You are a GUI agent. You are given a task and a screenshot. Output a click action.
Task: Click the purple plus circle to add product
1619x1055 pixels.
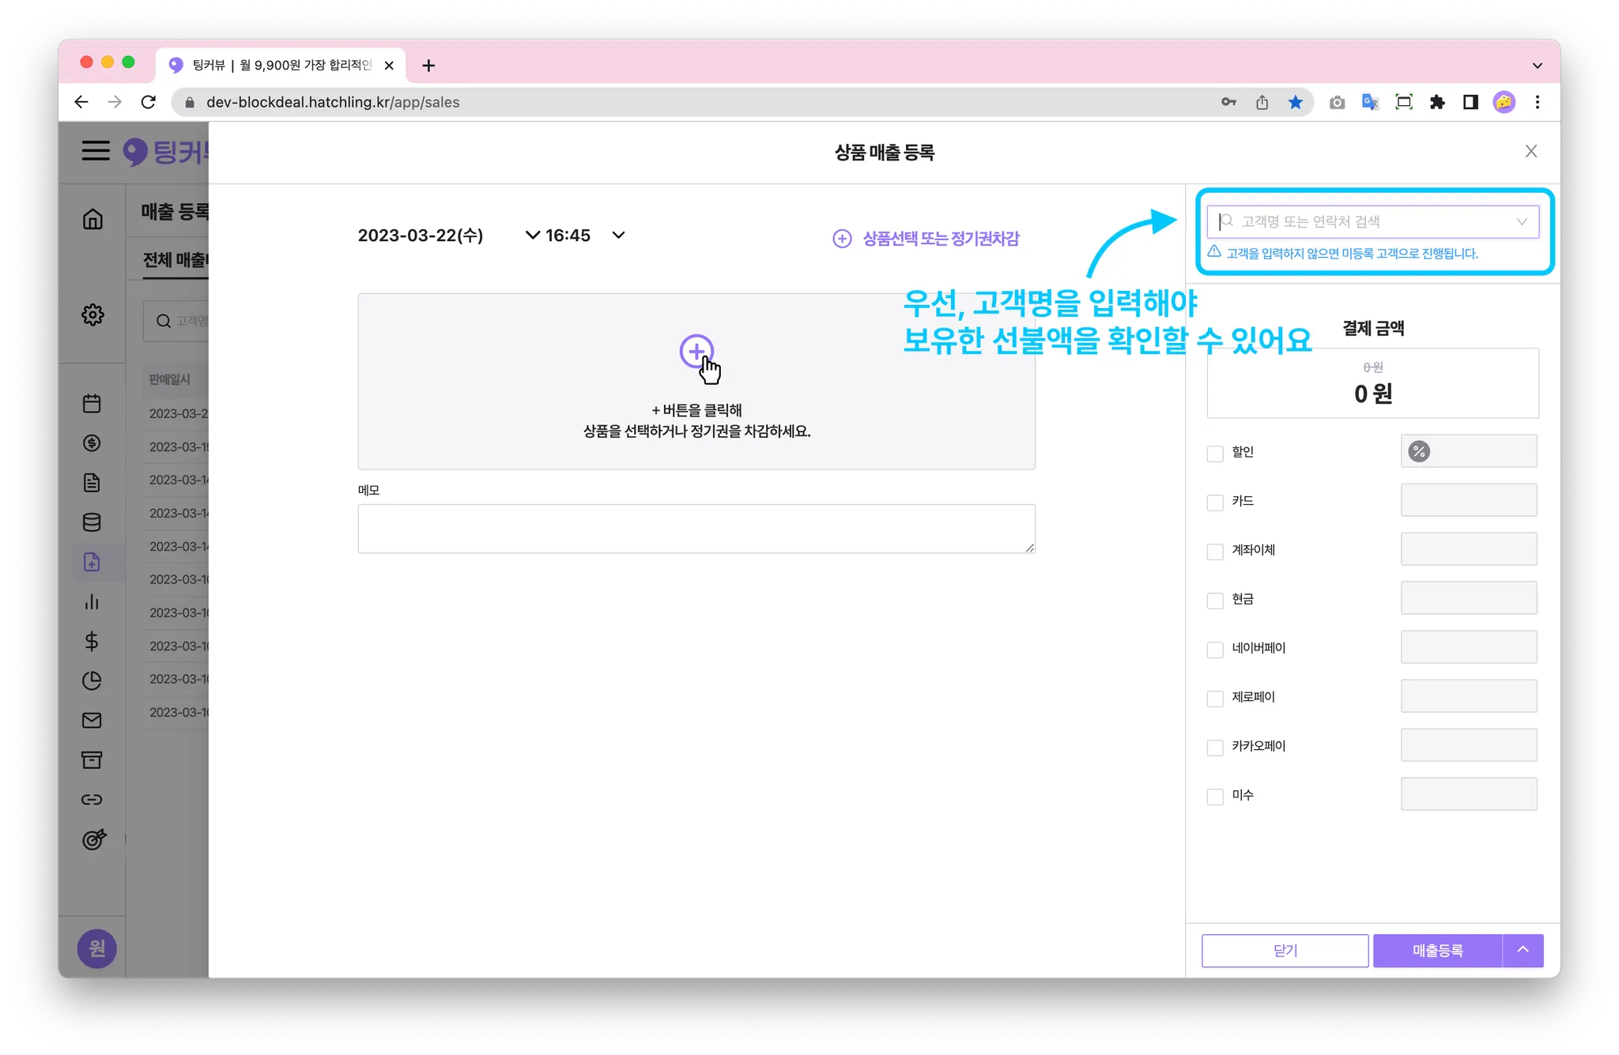click(x=696, y=352)
